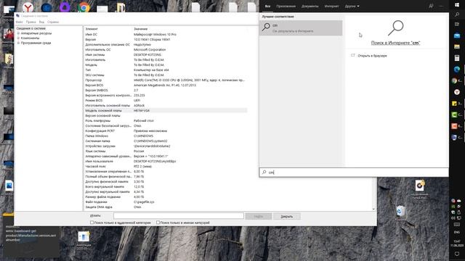Open Yandex Browser desktop shortcut
465x261 pixels.
(28, 7)
